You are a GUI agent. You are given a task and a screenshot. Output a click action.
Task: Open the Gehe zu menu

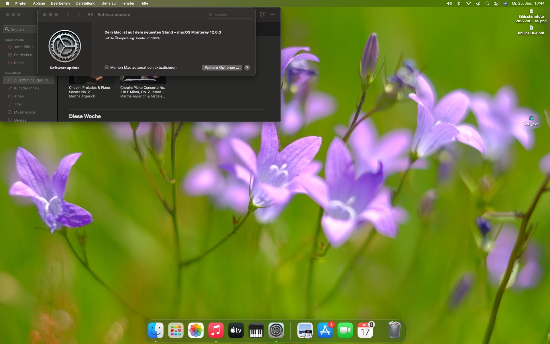click(x=109, y=3)
